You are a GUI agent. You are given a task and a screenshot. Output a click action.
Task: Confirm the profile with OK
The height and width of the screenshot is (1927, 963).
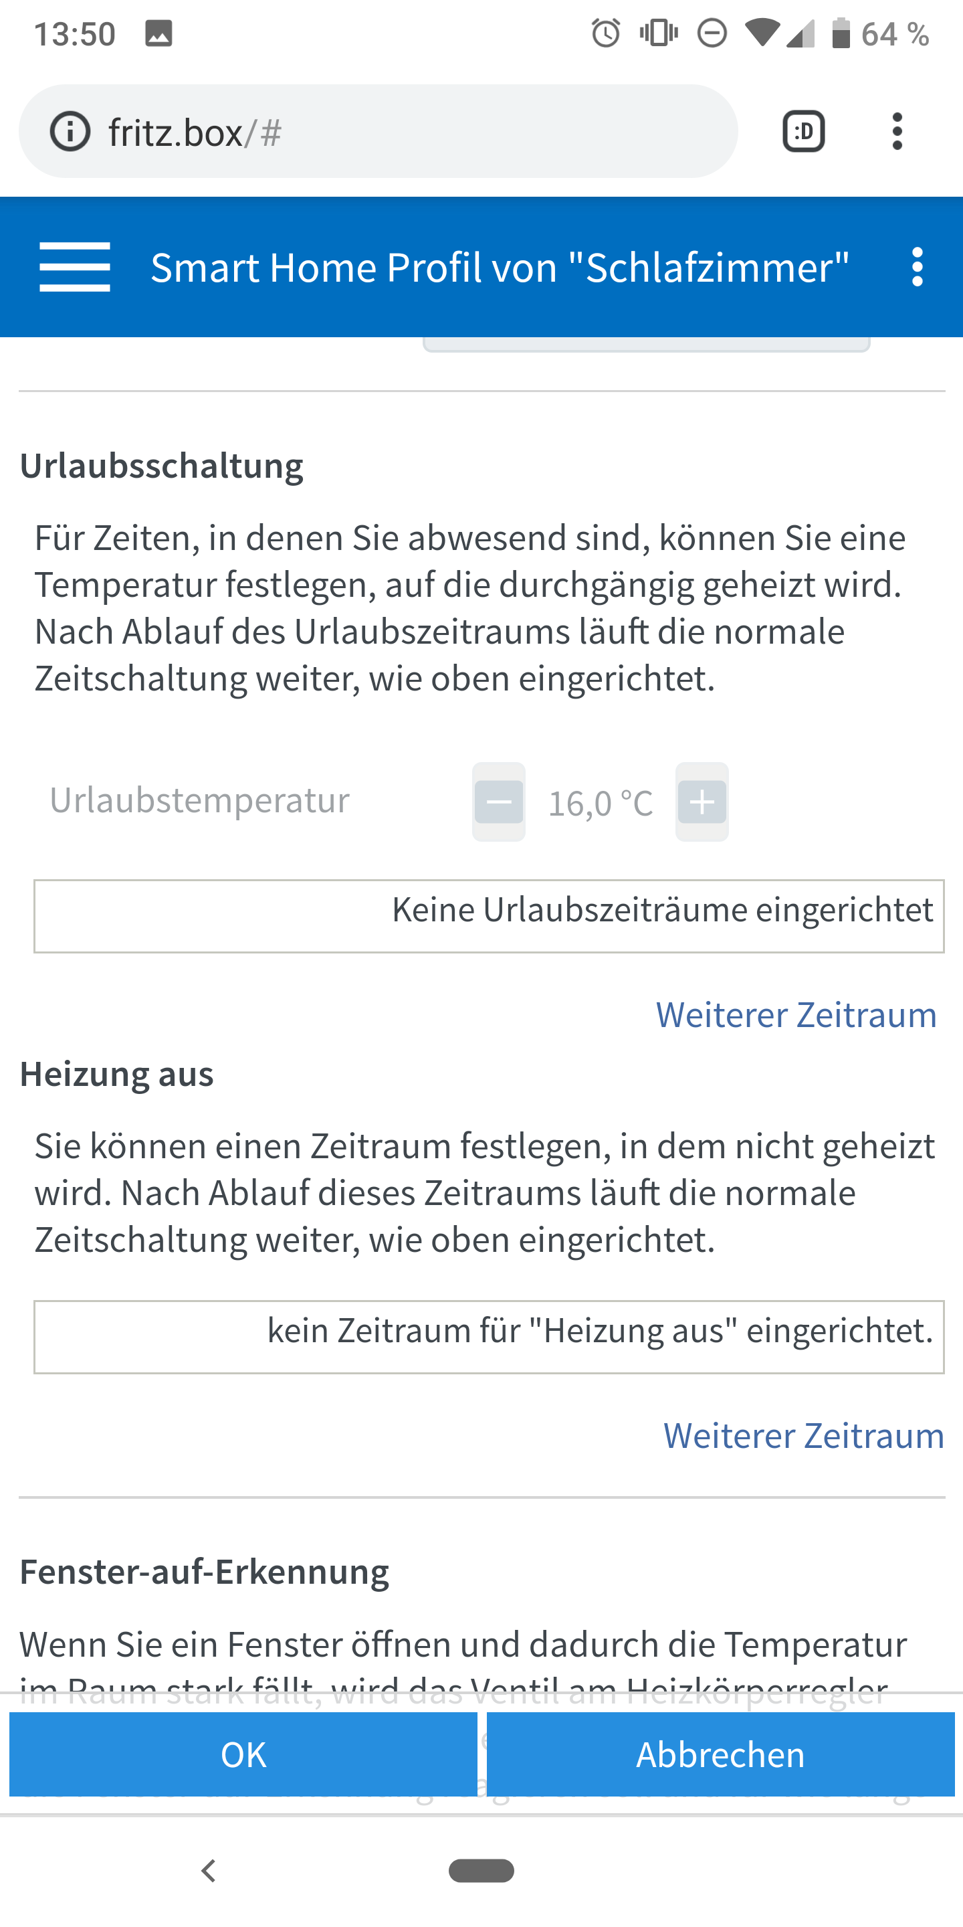243,1754
